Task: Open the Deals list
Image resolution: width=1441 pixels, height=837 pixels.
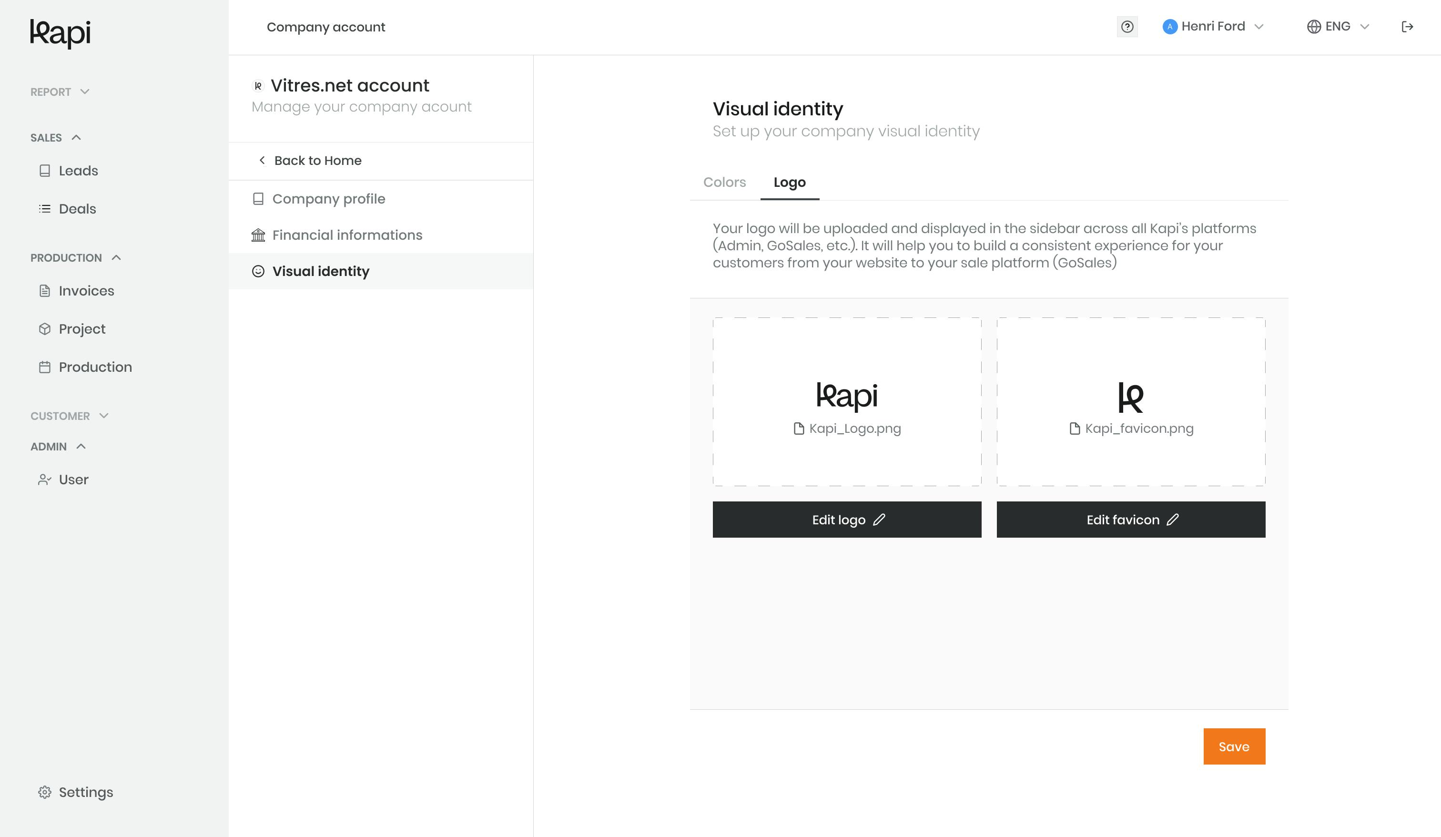Action: [x=68, y=209]
